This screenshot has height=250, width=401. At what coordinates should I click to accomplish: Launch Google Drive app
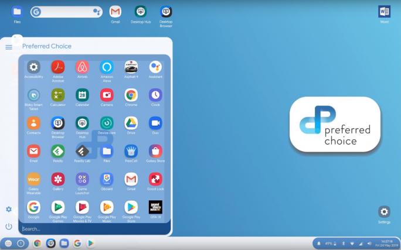point(131,123)
